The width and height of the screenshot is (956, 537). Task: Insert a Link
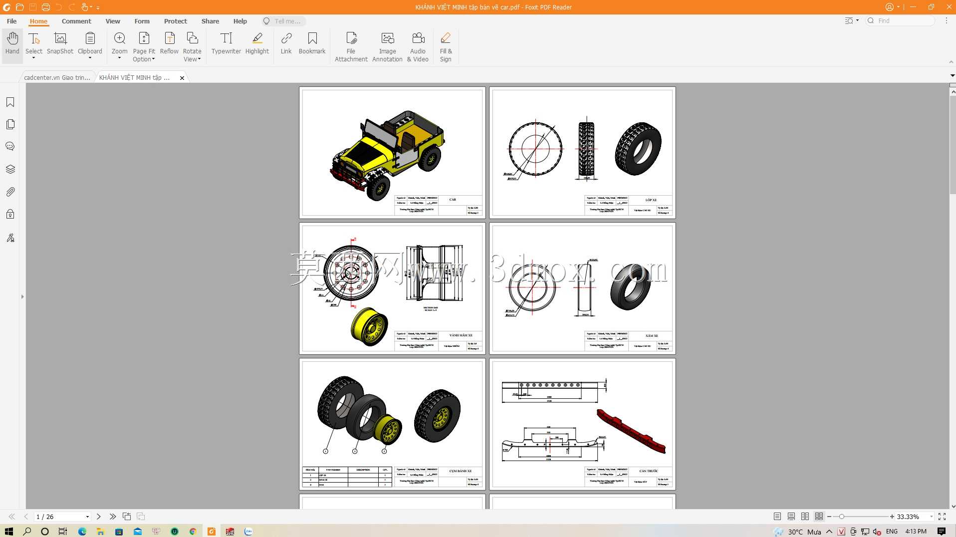click(286, 43)
